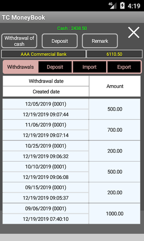Switch to the Deposit tab
This screenshot has height=241, width=144.
(55, 67)
